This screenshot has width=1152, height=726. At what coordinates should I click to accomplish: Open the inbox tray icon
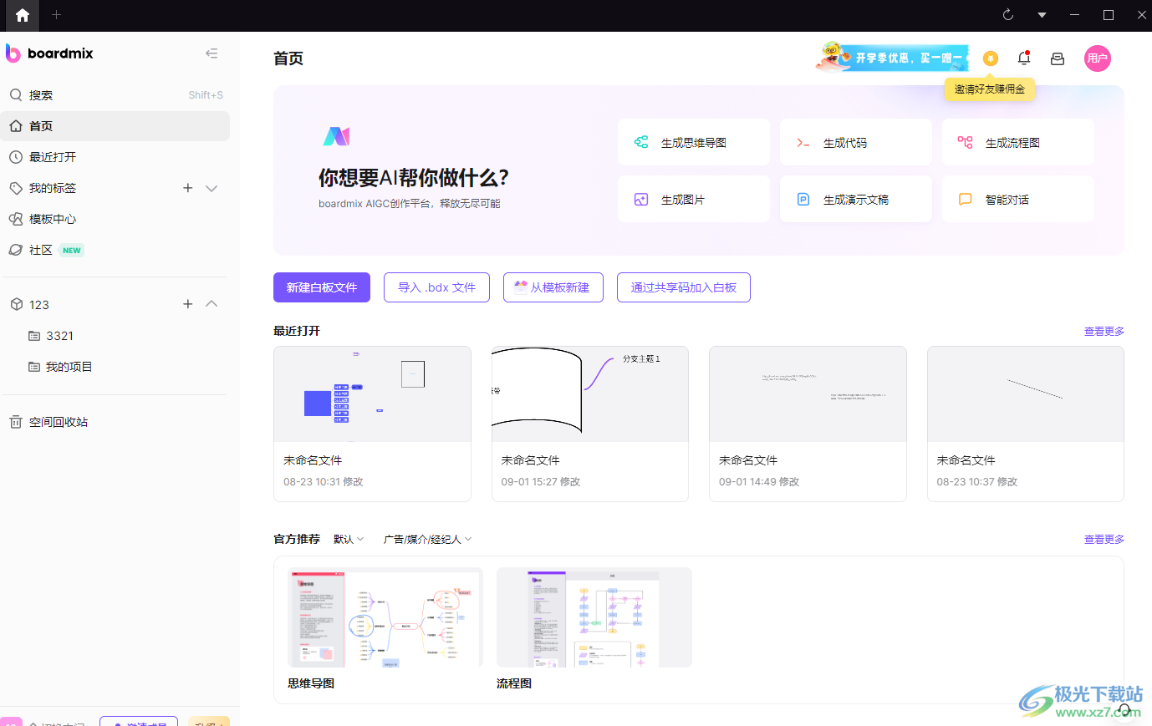(1058, 58)
